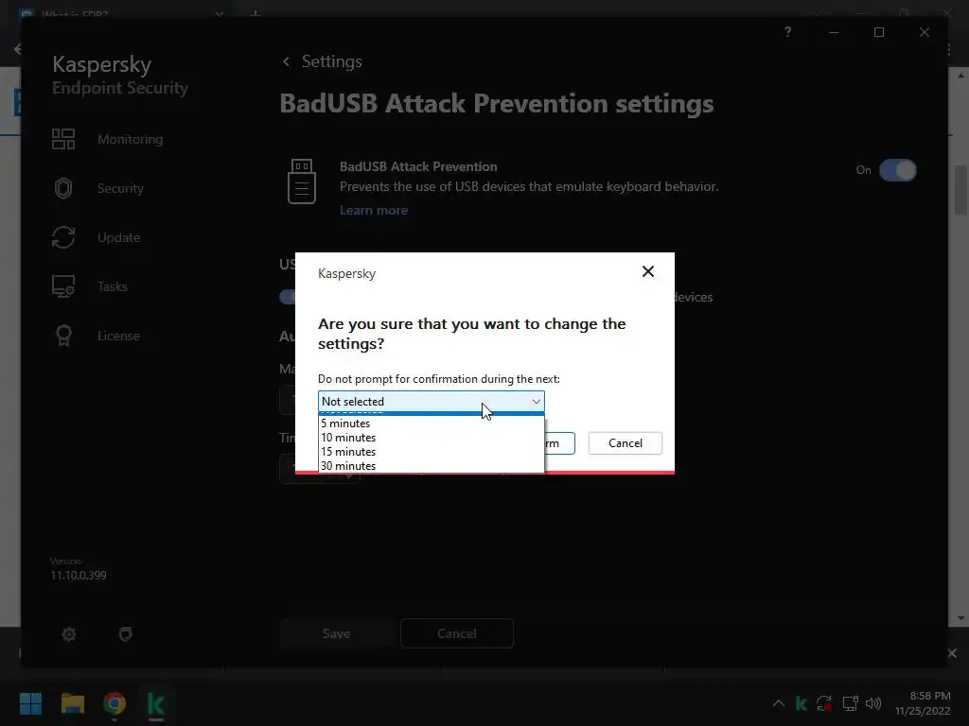Click the Update refresh icon
This screenshot has width=969, height=726.
point(63,237)
